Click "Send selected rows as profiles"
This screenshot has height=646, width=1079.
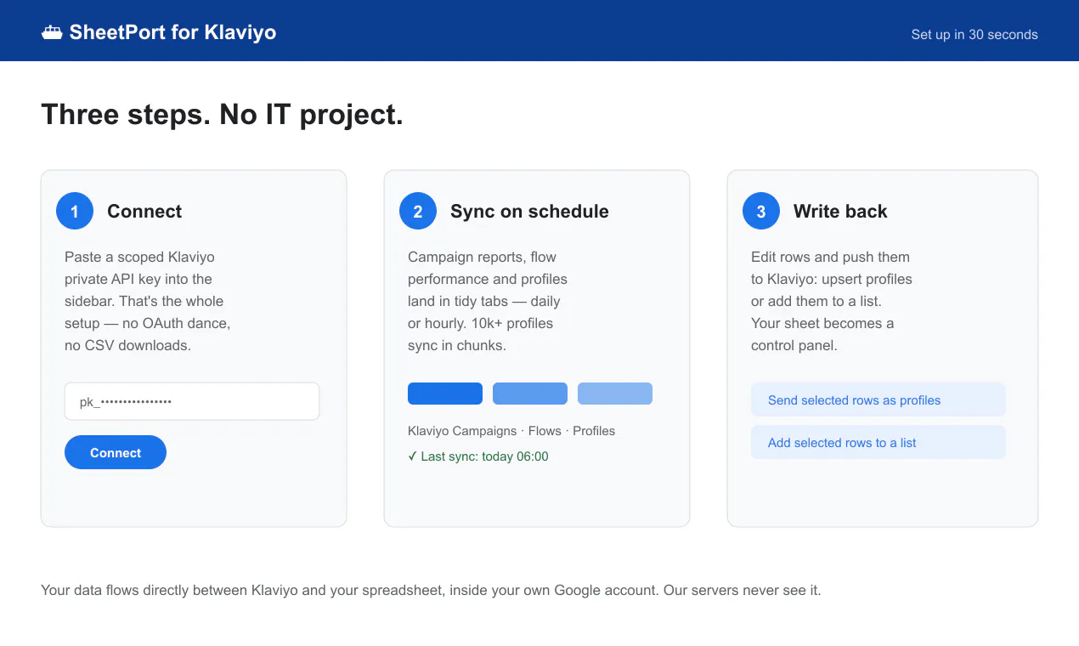tap(878, 399)
